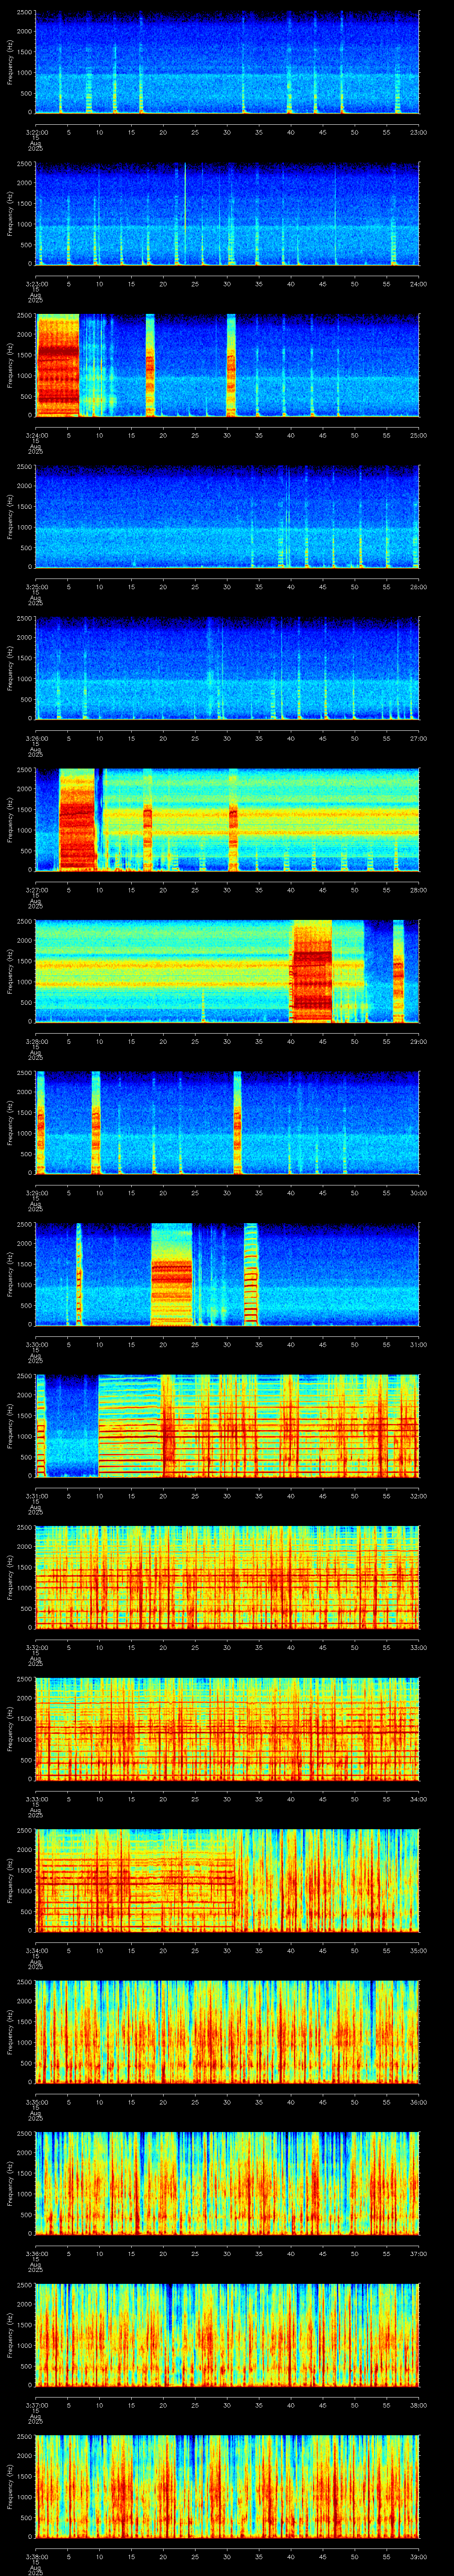Select the spectrogram panel starting at 3:23:00
Image resolution: width=454 pixels, height=2576 pixels.
pos(227,214)
